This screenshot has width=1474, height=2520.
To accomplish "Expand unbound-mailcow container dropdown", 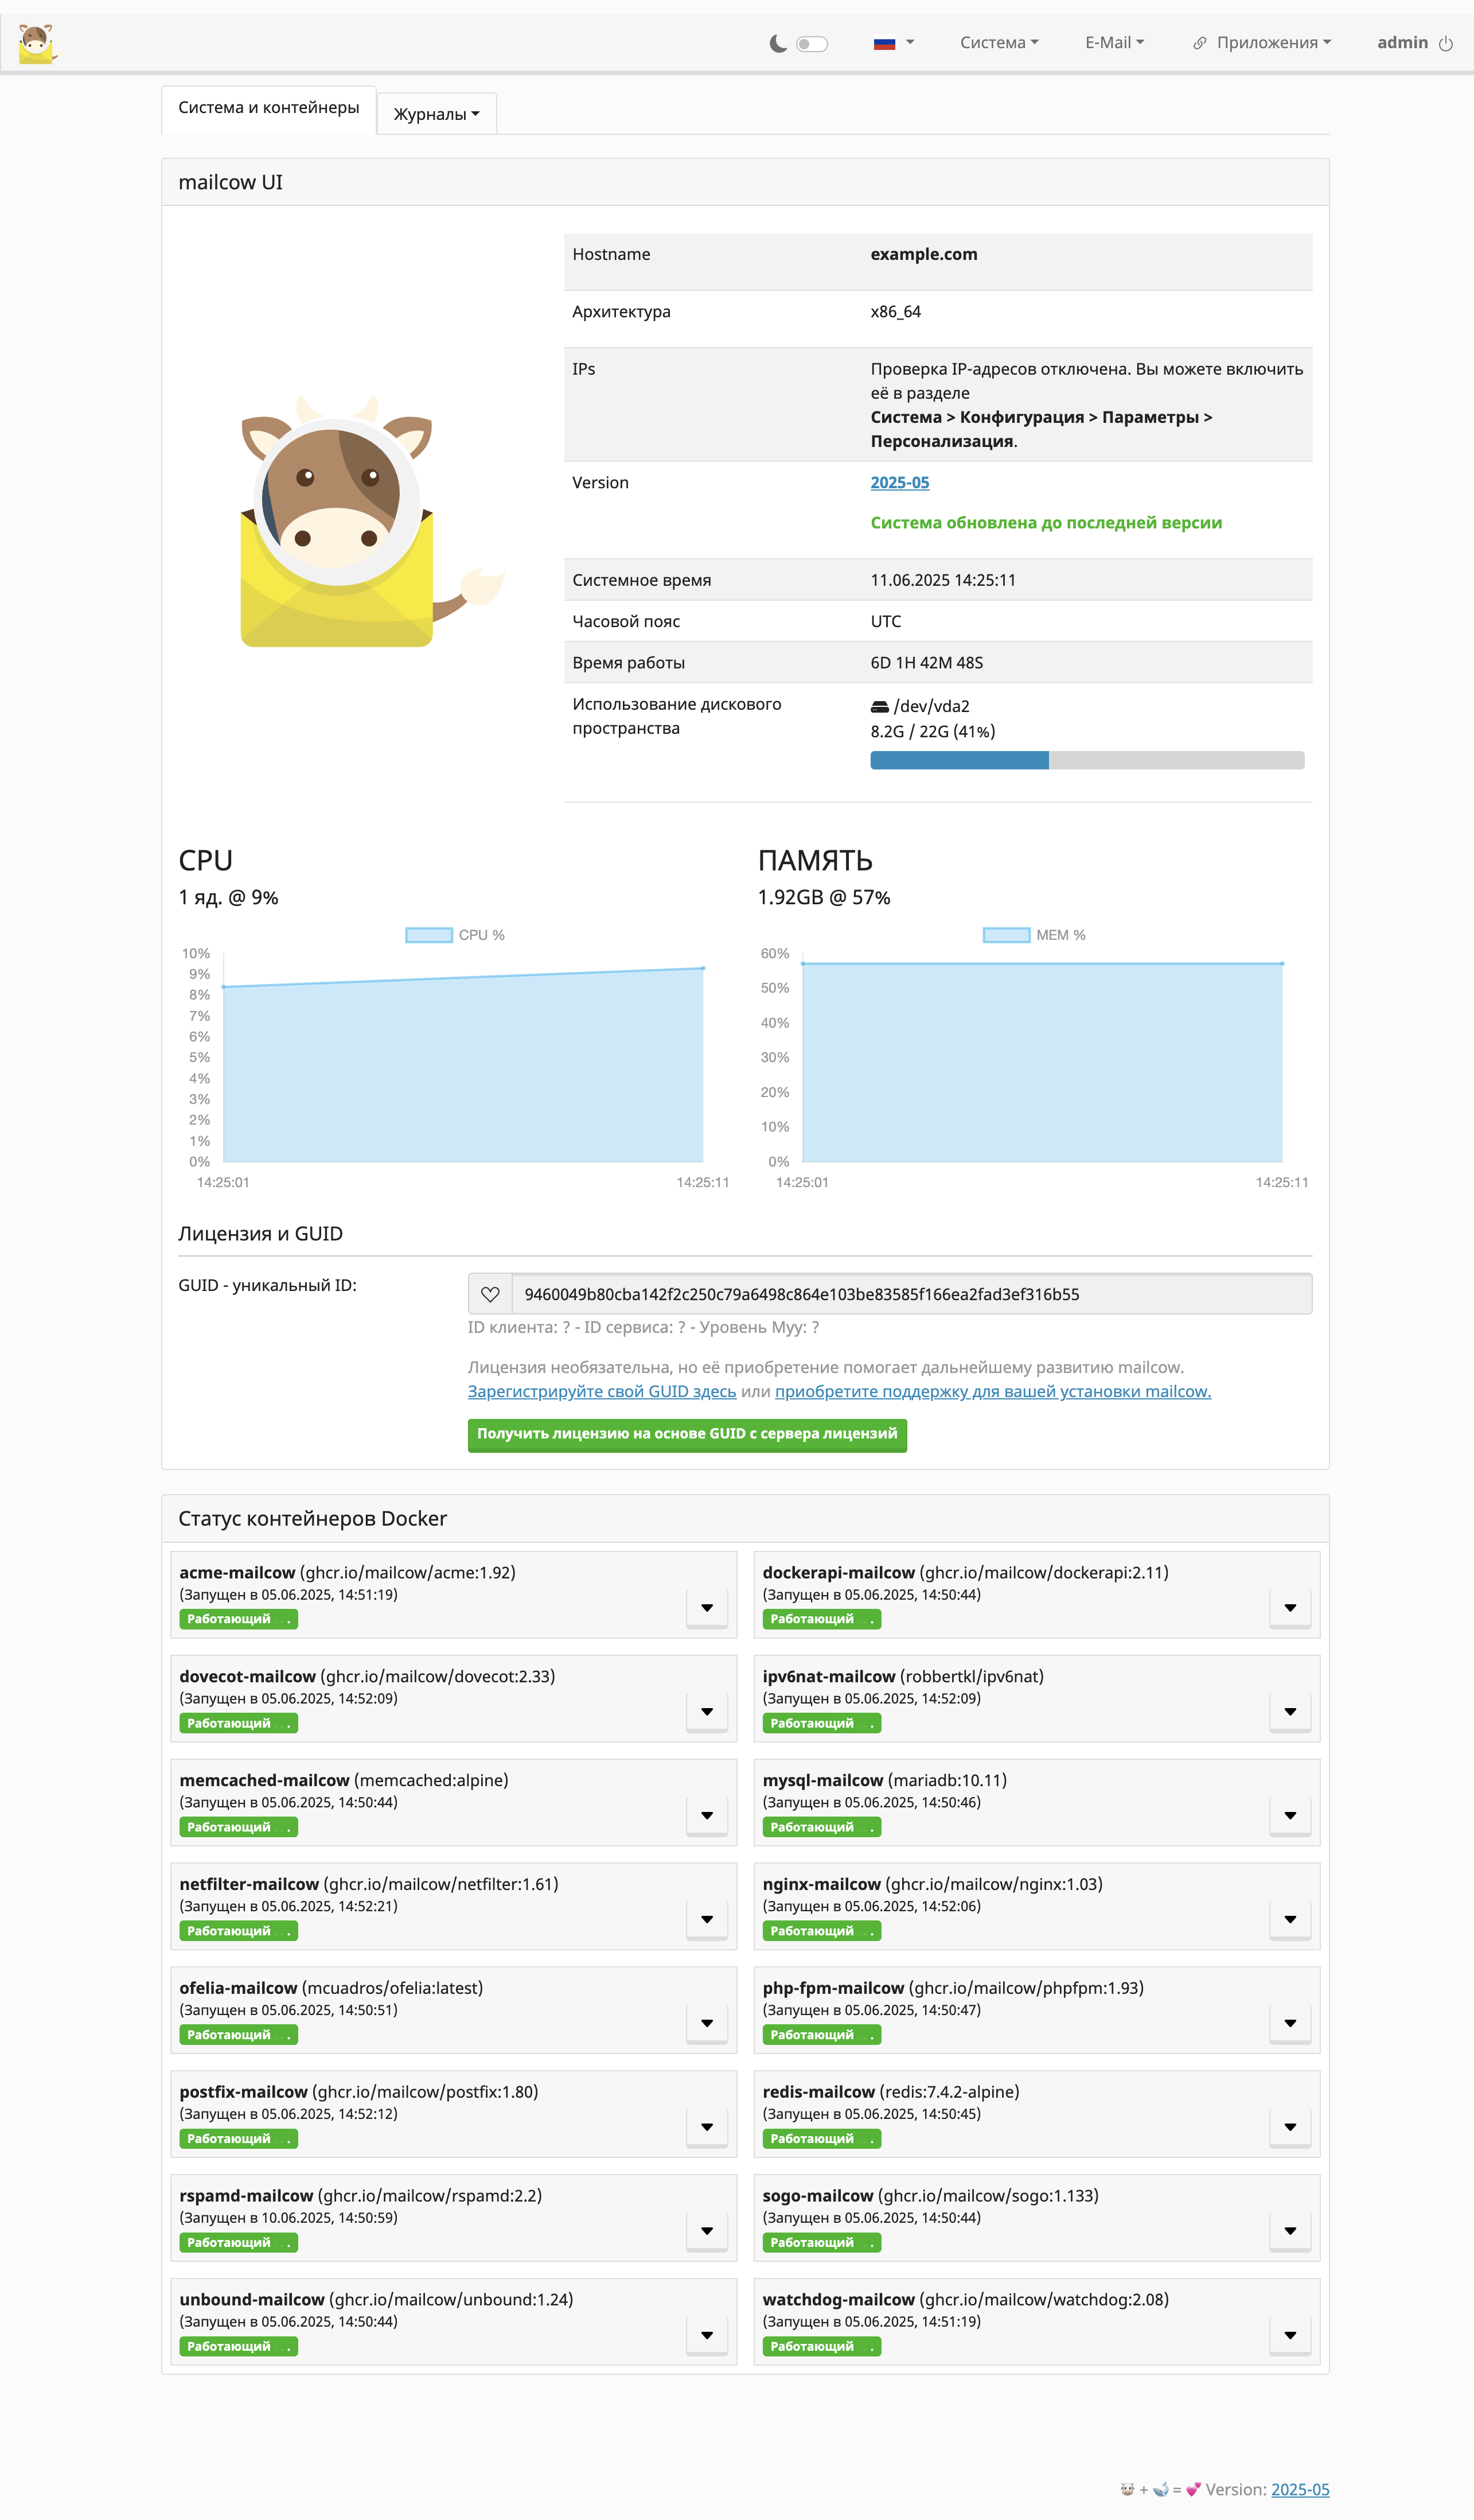I will point(707,2336).
